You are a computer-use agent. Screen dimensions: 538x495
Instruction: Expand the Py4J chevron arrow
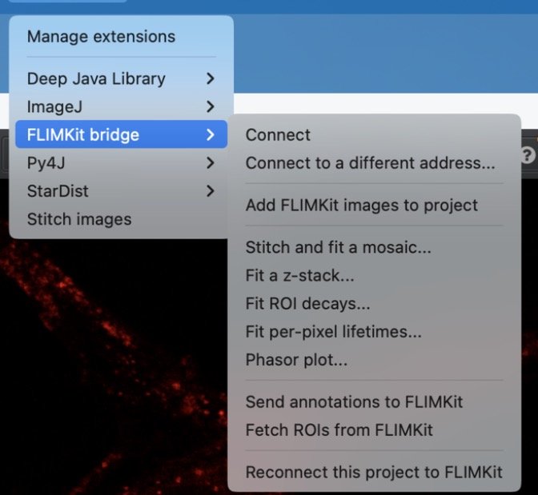(x=211, y=163)
